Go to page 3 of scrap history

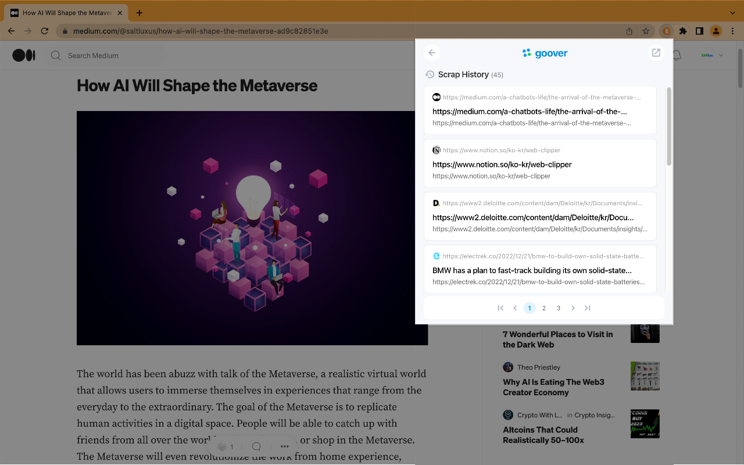click(559, 308)
